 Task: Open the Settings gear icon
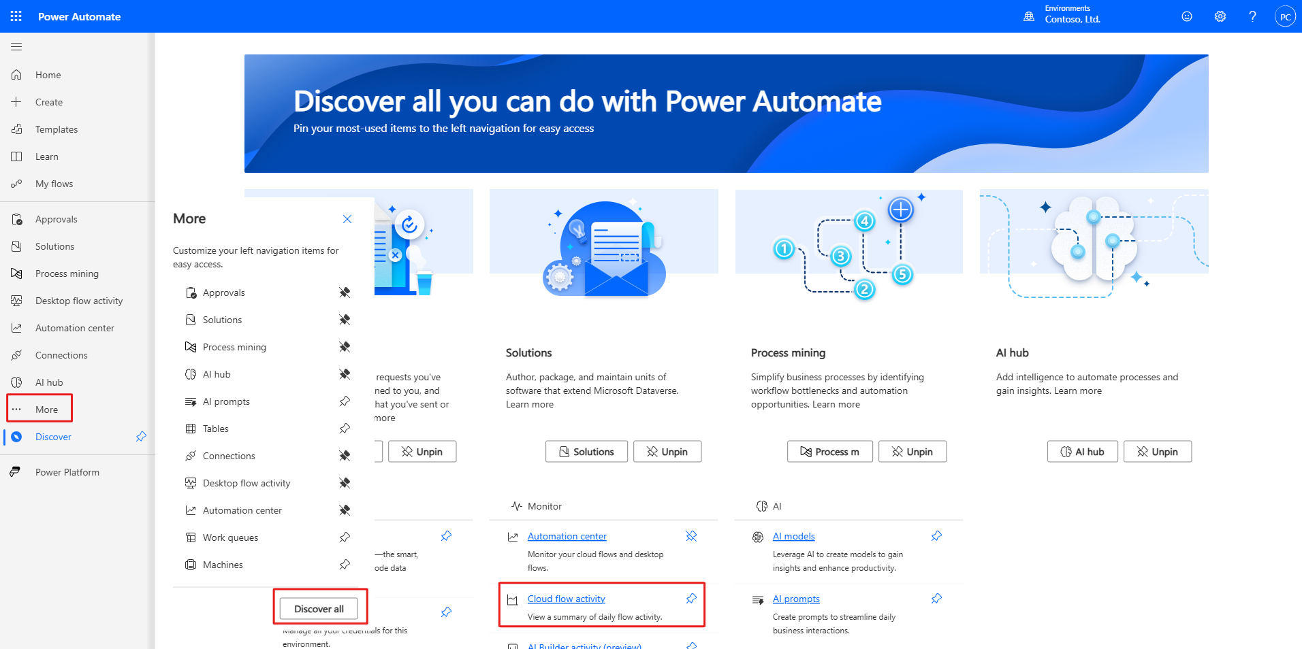[1220, 16]
